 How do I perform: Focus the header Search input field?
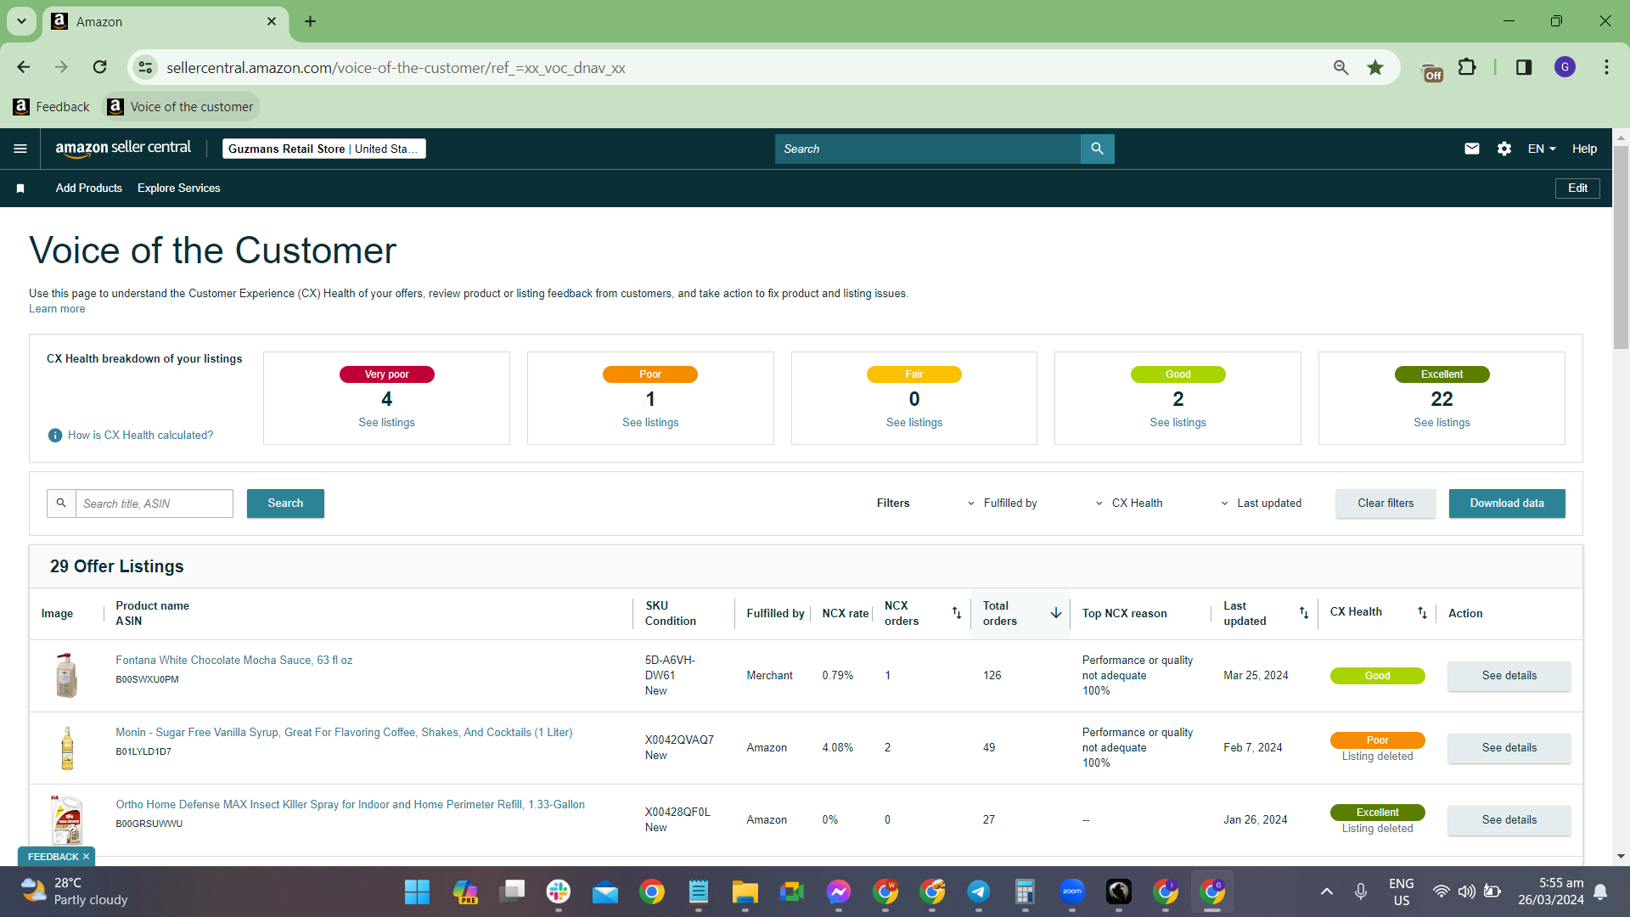pos(928,149)
